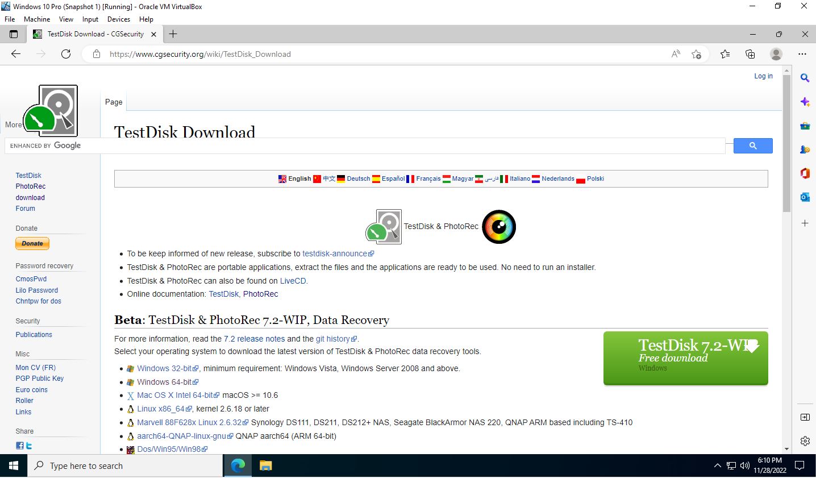Add this page to favorites

(x=696, y=54)
